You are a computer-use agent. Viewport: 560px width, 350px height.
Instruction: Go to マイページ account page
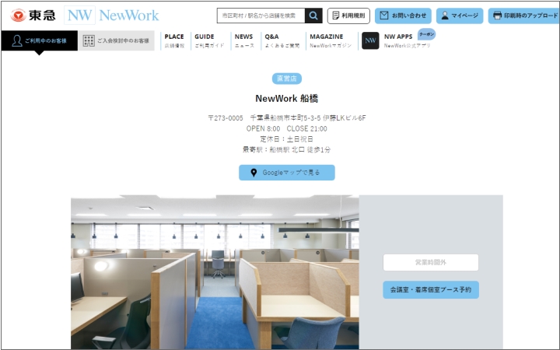point(460,16)
